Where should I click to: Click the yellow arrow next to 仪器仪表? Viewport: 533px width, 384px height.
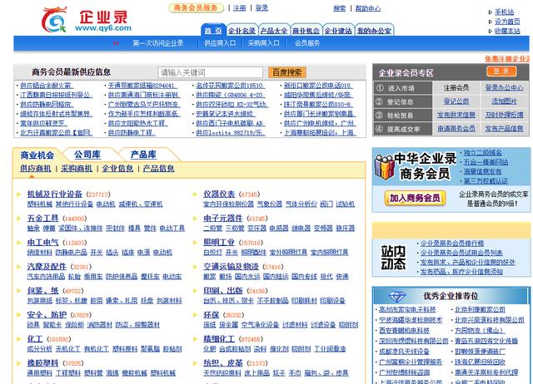195,194
